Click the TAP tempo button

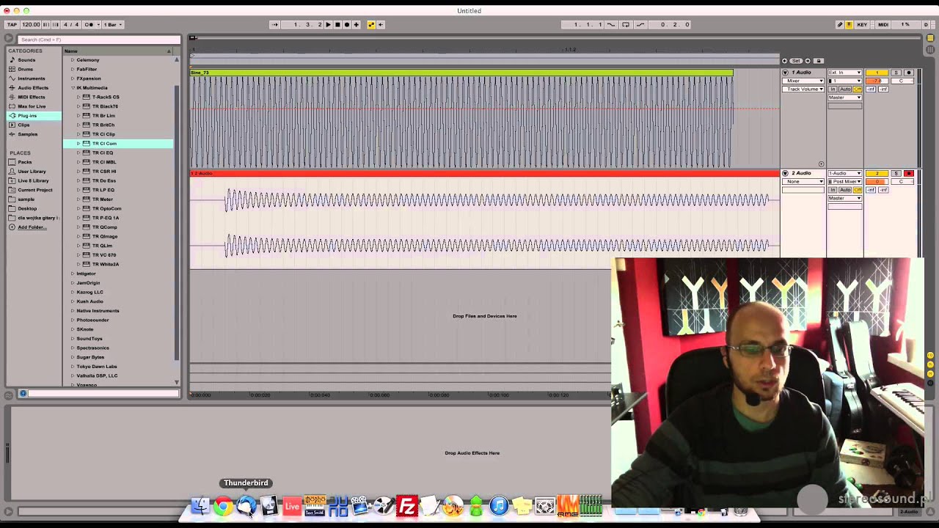[12, 24]
